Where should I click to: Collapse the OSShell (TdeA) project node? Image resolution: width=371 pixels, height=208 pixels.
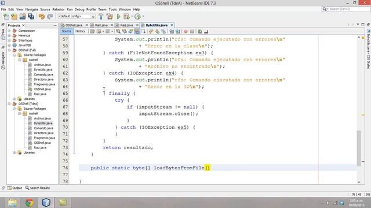[9, 104]
